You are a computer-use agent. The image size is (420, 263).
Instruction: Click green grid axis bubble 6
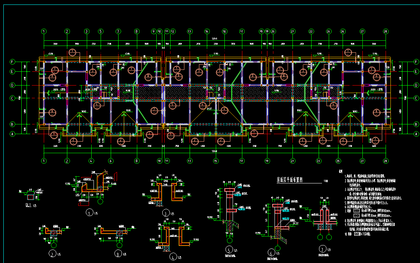tap(111, 161)
